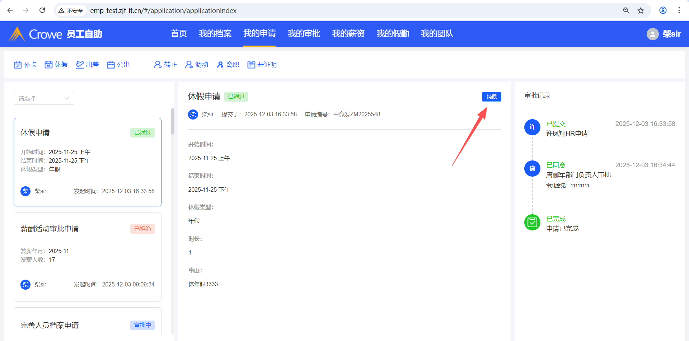
Task: Go to the 我的薪资 tab
Action: pos(348,34)
